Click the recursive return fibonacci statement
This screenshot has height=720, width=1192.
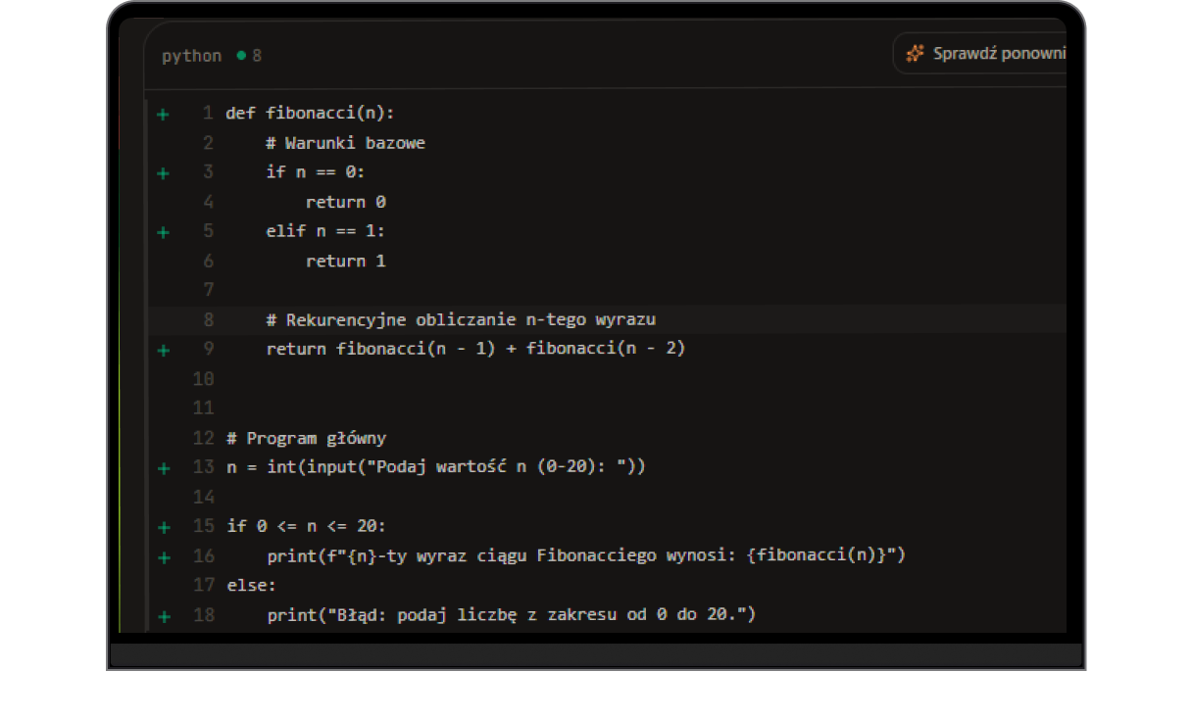(475, 349)
